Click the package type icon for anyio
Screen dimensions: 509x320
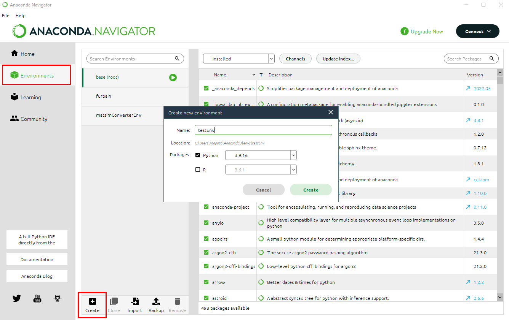261,223
